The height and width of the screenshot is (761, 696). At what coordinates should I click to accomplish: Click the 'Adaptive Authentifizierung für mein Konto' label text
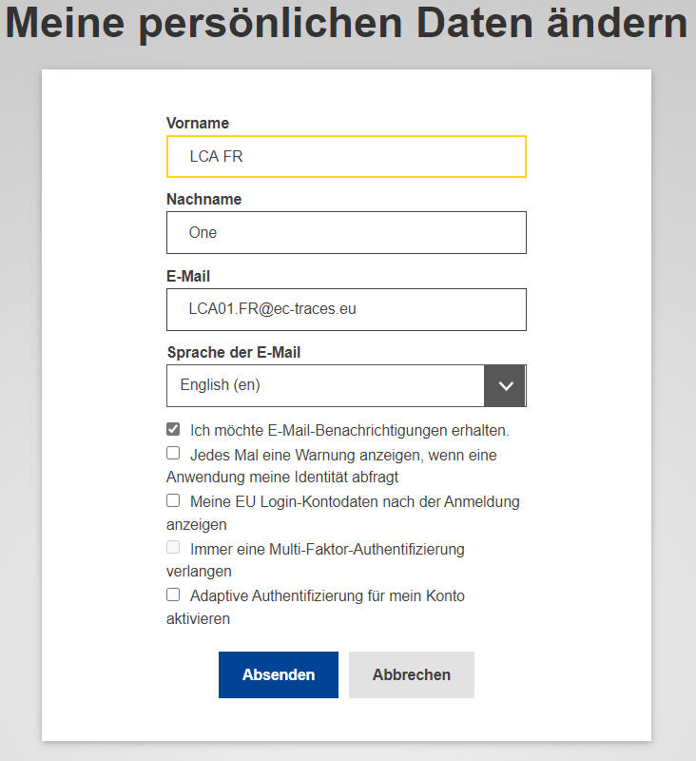(327, 596)
